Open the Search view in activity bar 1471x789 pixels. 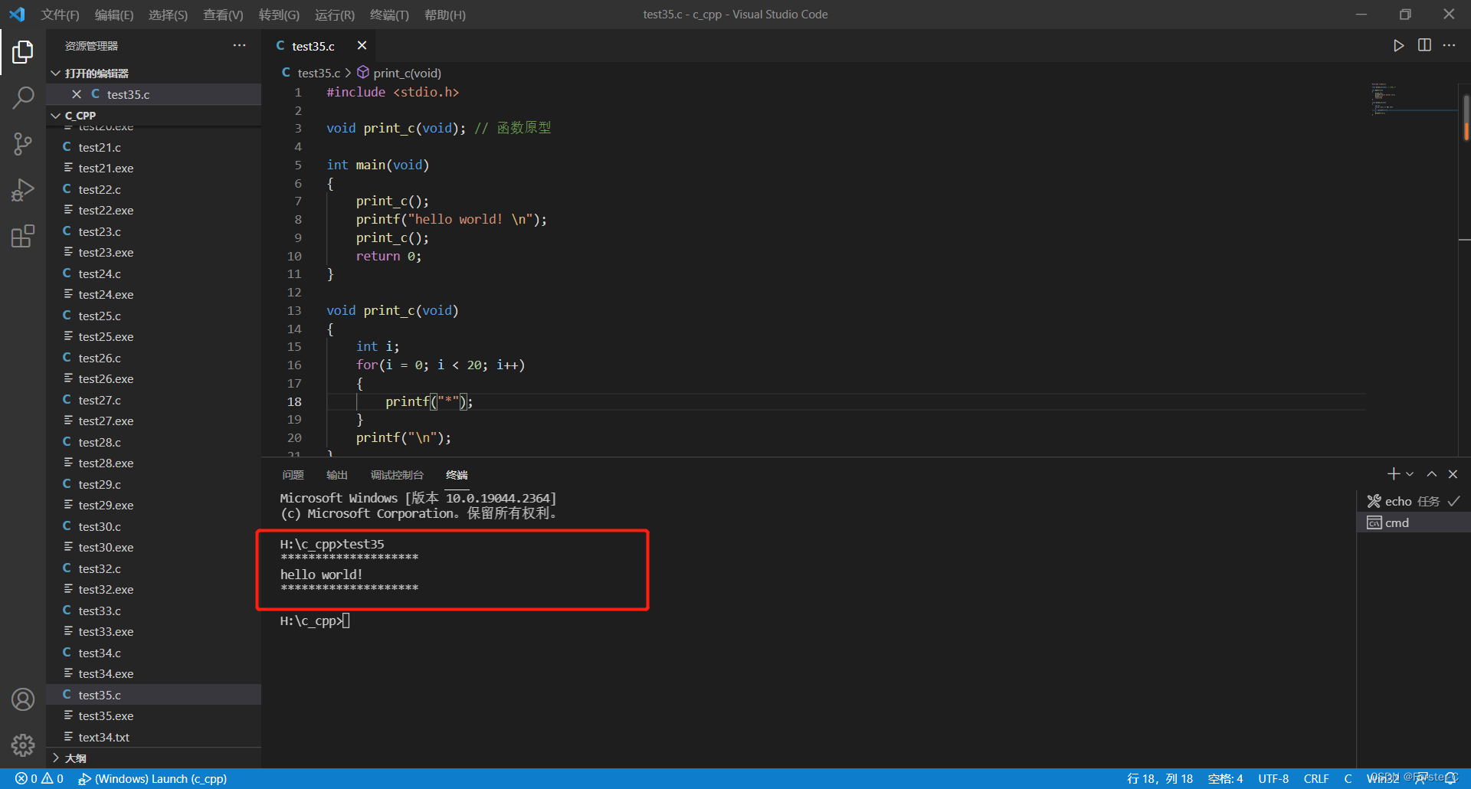click(x=23, y=97)
